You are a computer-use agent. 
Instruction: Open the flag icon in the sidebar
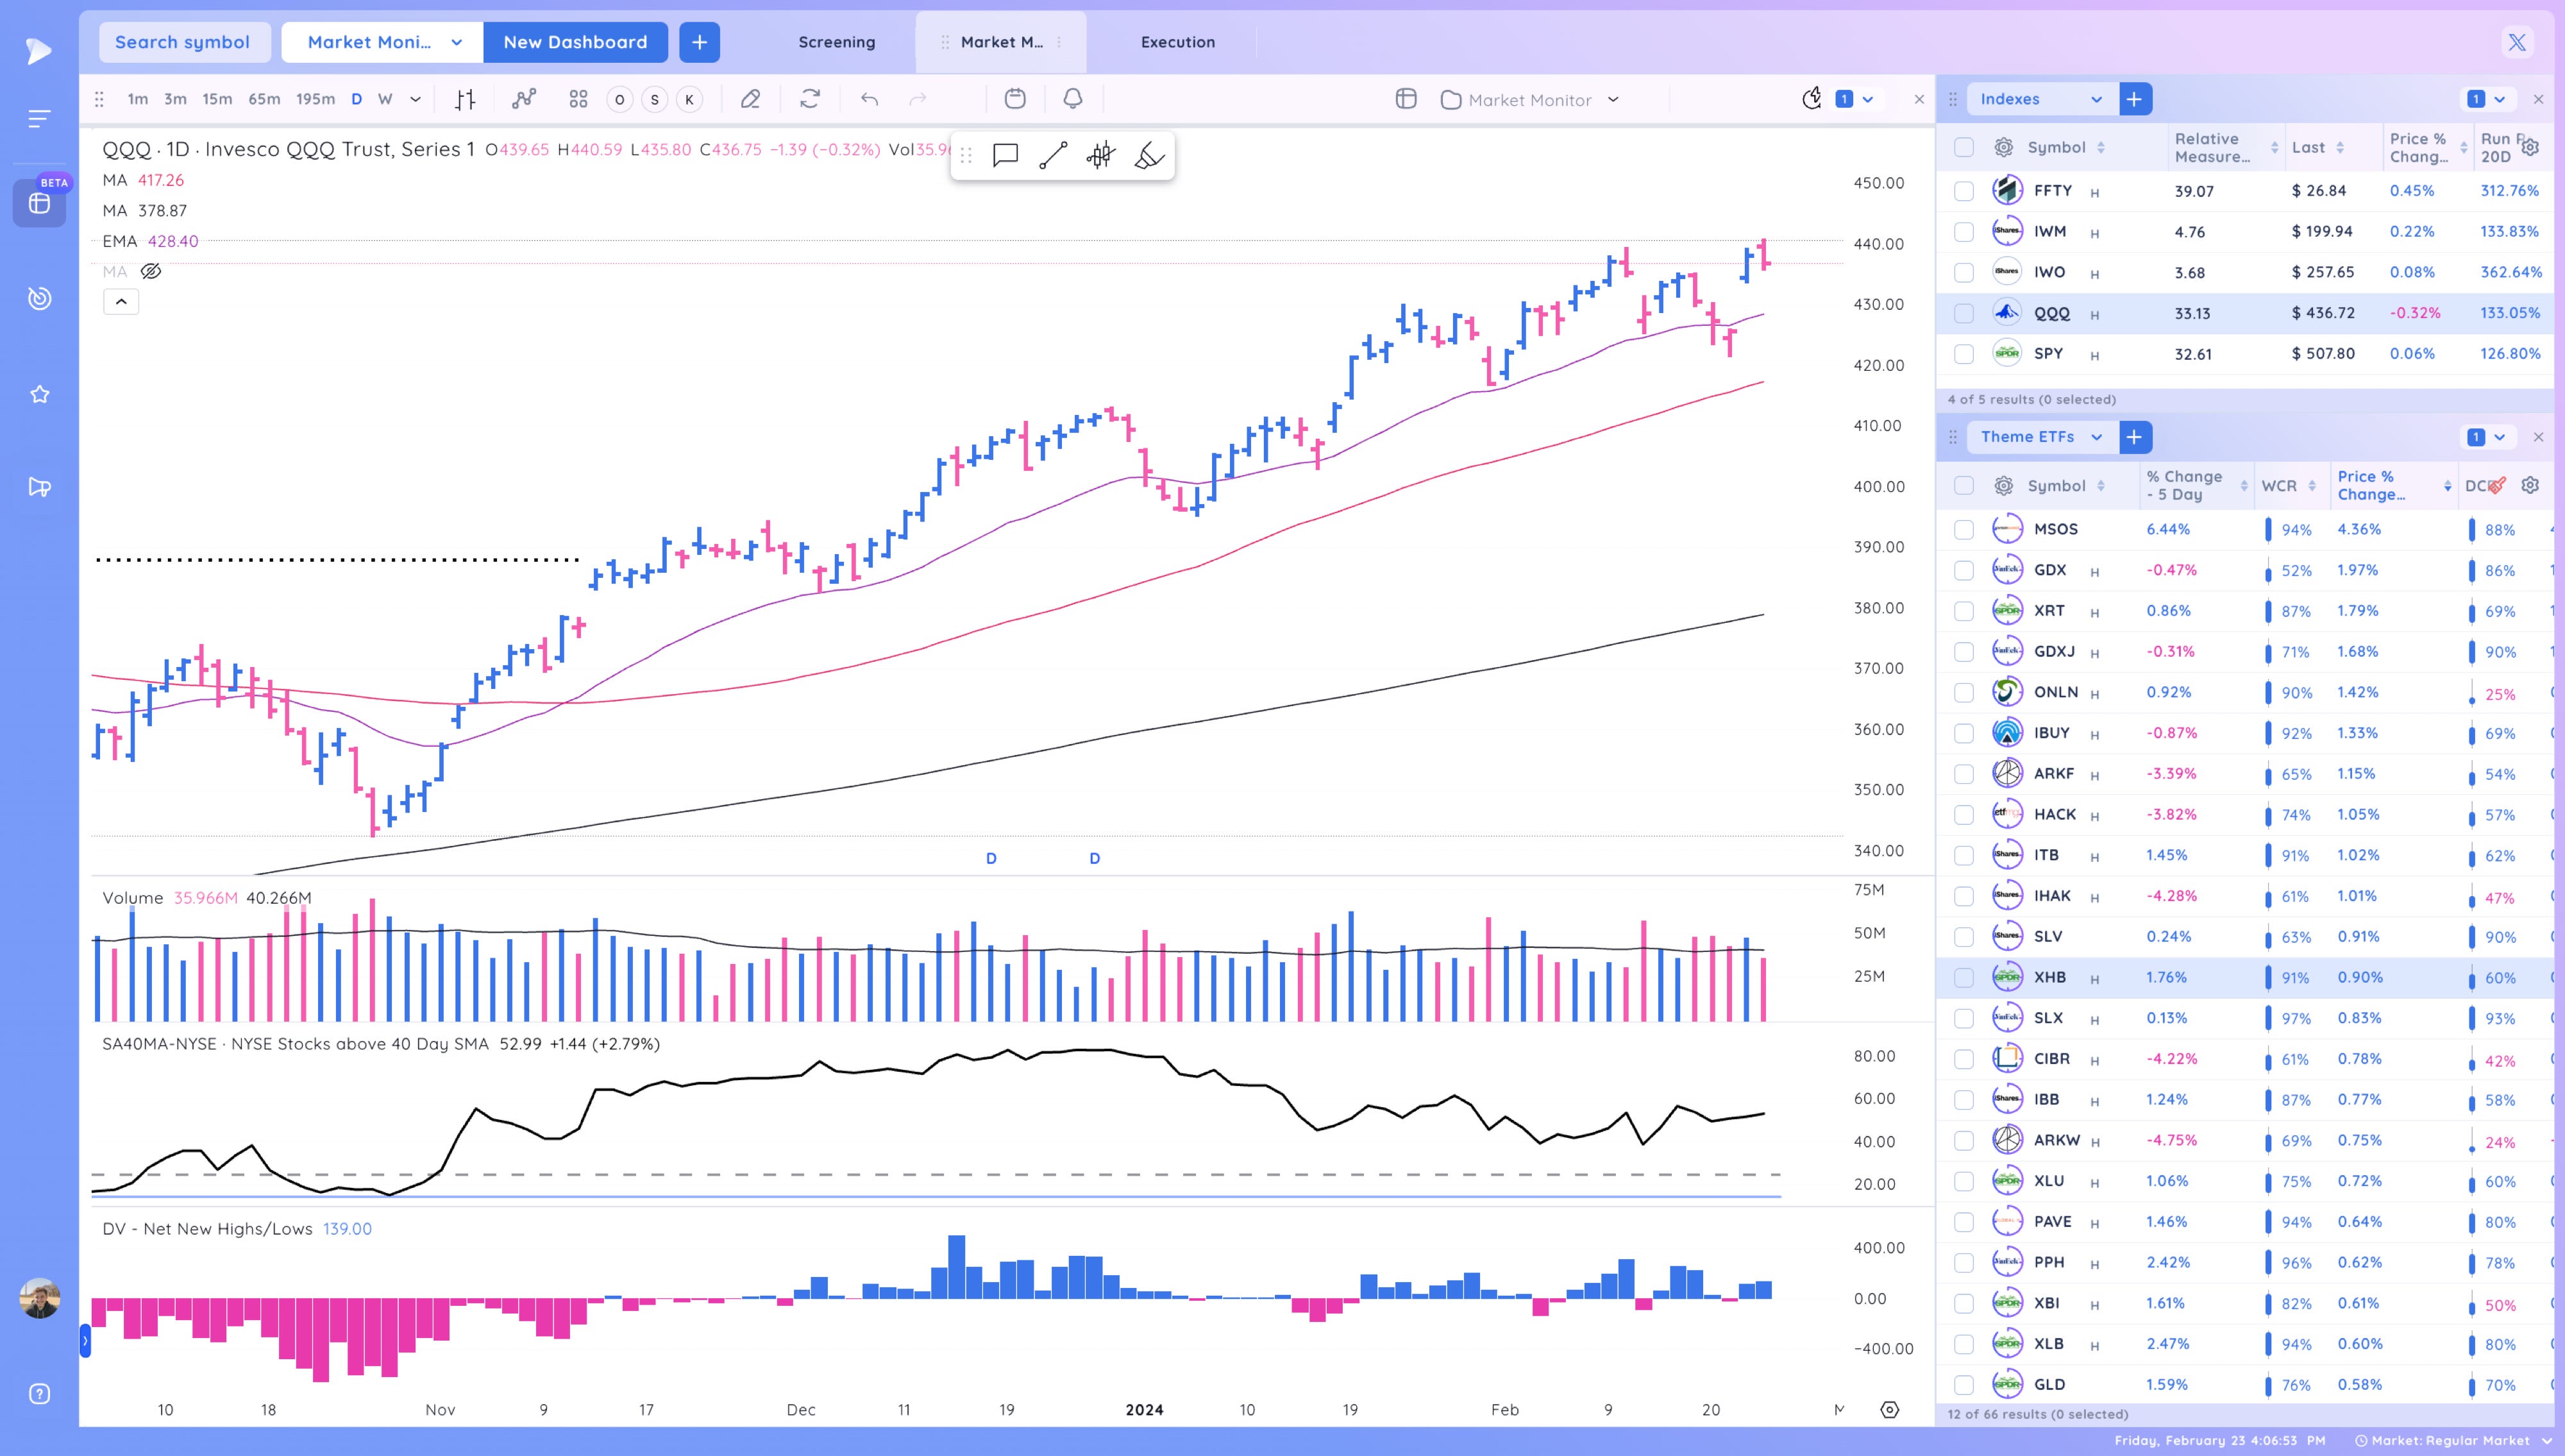[x=39, y=487]
